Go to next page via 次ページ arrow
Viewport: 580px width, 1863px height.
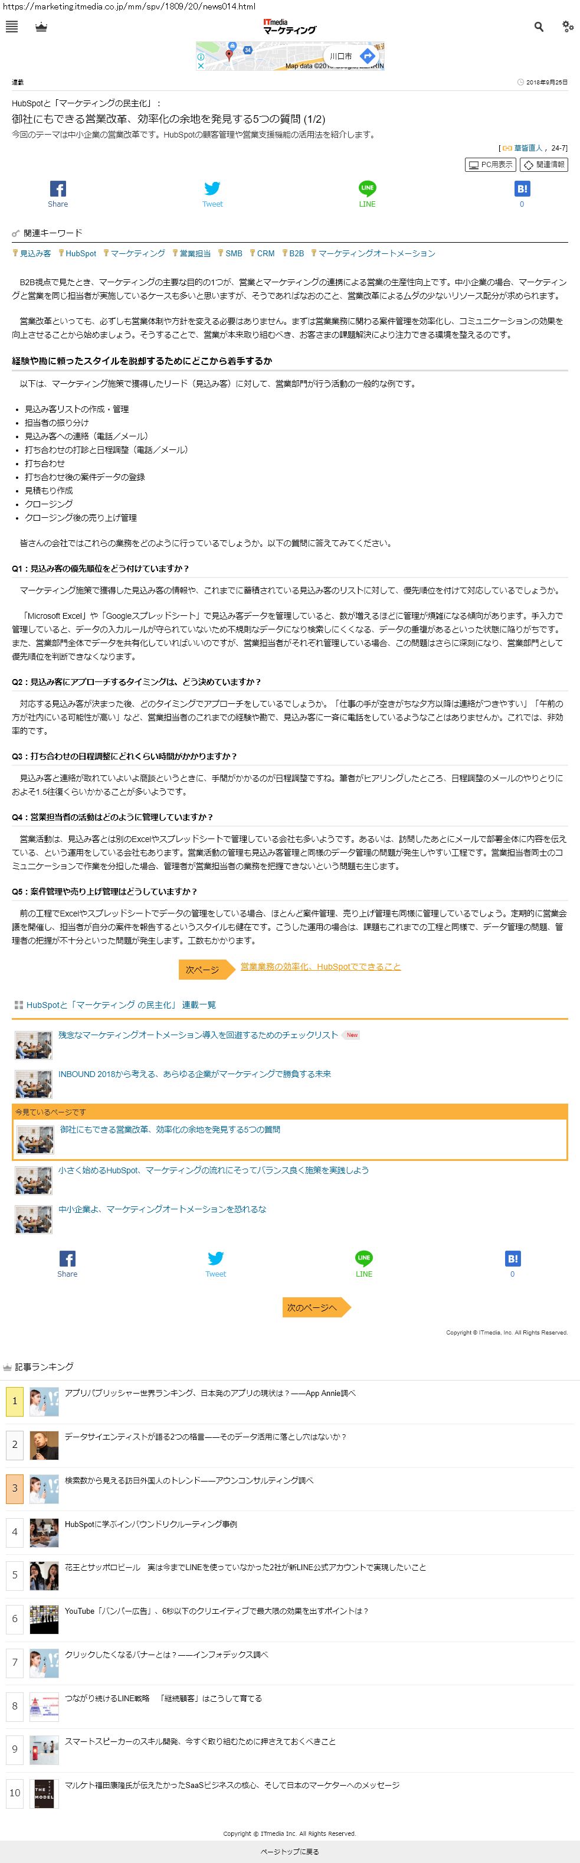click(x=207, y=969)
